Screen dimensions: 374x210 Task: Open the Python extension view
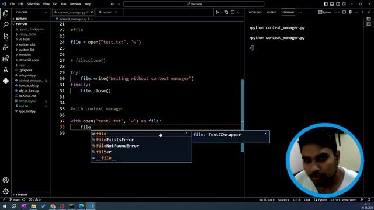point(5,81)
